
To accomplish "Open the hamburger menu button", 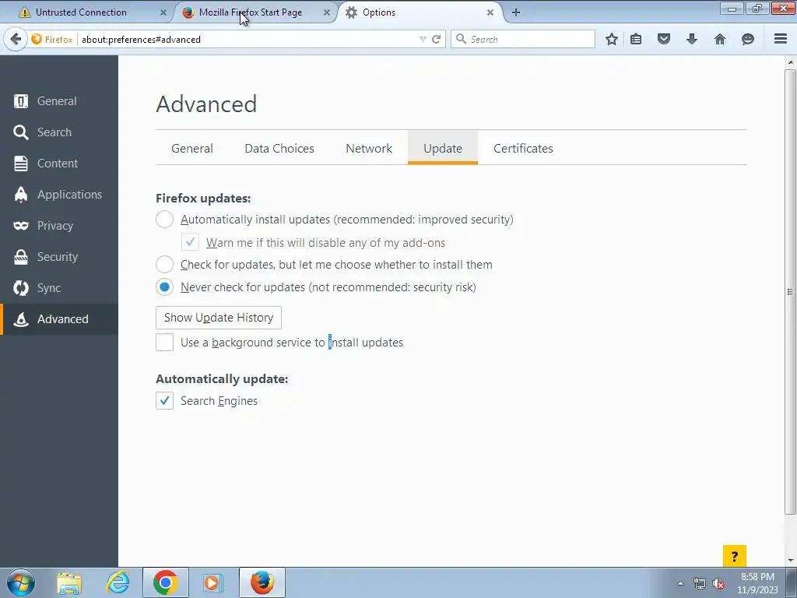I will tap(781, 39).
